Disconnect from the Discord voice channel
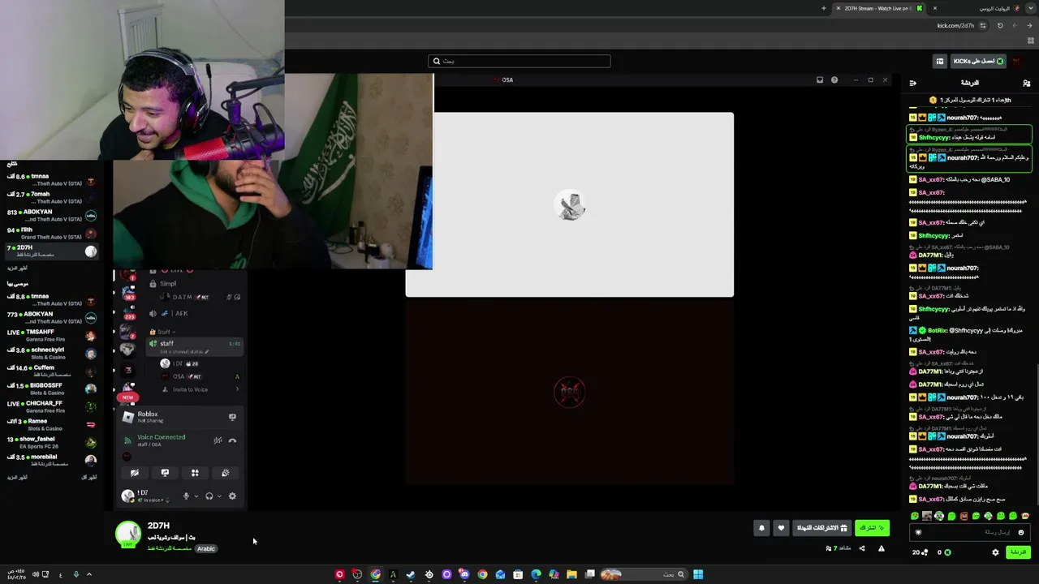The width and height of the screenshot is (1039, 584). pyautogui.click(x=232, y=440)
